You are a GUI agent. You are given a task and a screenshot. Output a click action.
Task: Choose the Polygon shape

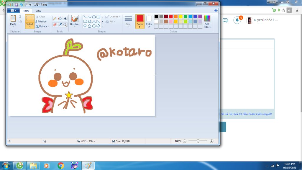click(x=89, y=21)
